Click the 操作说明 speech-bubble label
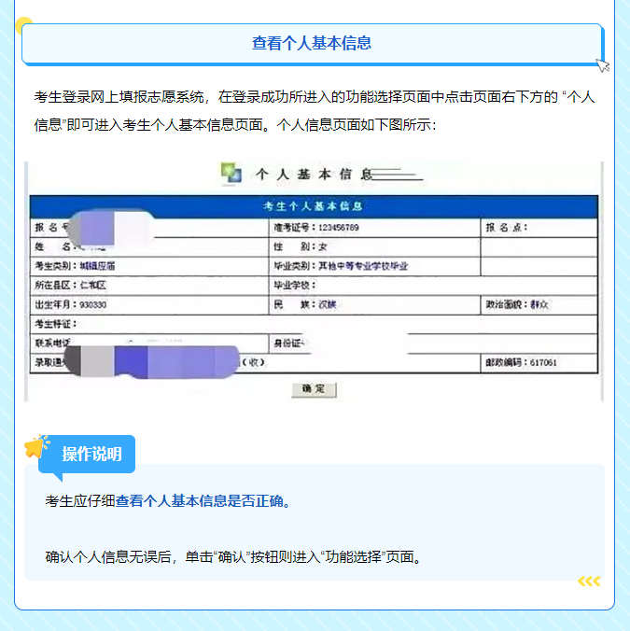 (91, 455)
